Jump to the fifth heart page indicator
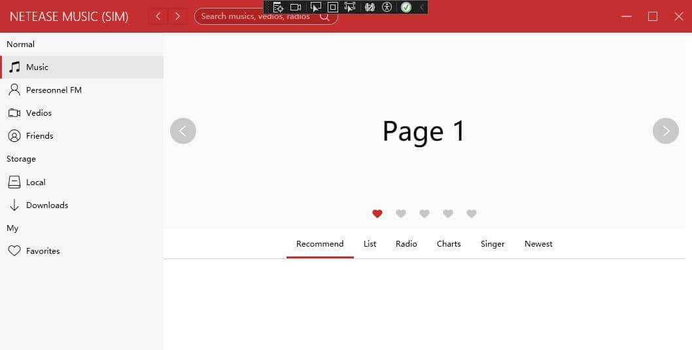Viewport: 692px width, 350px height. click(x=472, y=213)
